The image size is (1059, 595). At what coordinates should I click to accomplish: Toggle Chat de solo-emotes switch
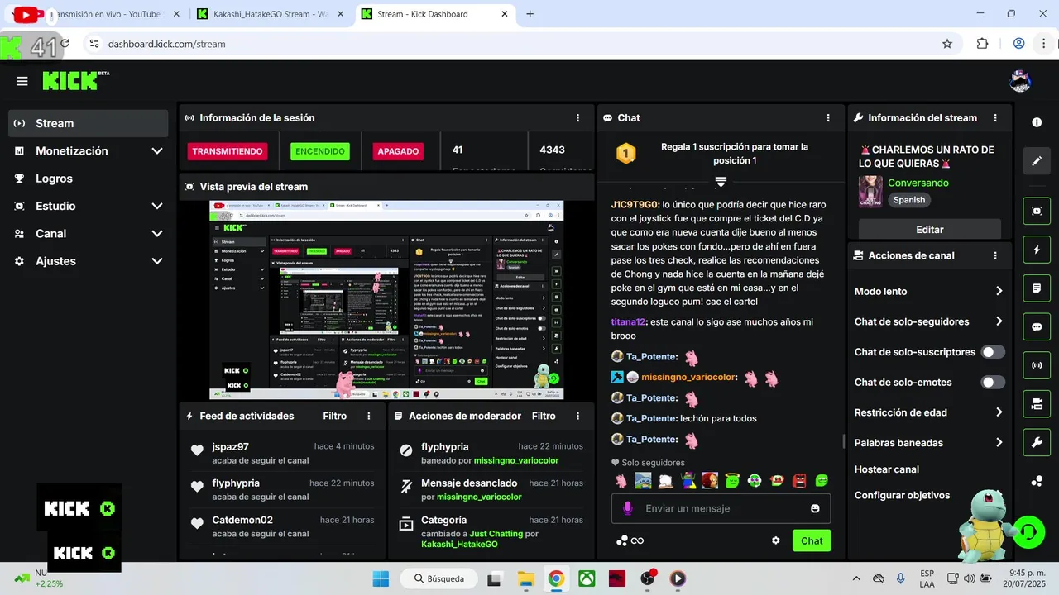coord(993,383)
